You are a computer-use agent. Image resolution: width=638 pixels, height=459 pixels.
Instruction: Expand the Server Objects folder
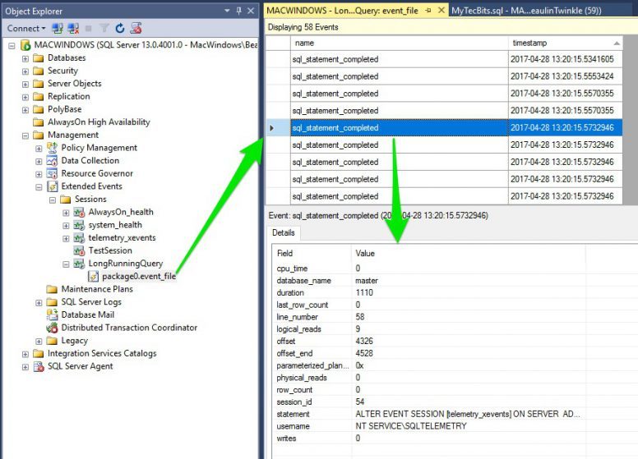pos(25,85)
